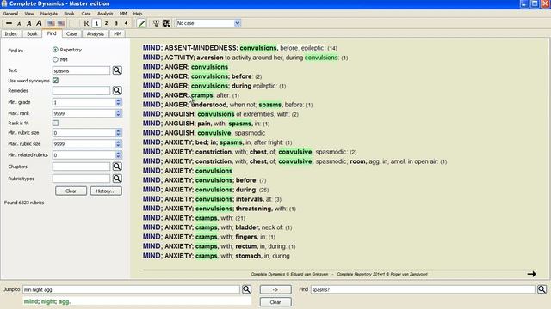Select the medium font size A icon
Screen dimensions: 551x309
[28, 23]
